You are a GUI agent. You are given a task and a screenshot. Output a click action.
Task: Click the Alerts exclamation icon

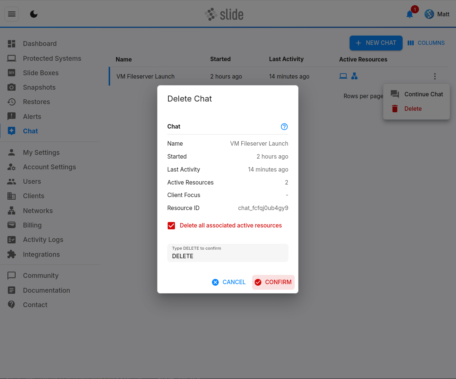pos(11,116)
